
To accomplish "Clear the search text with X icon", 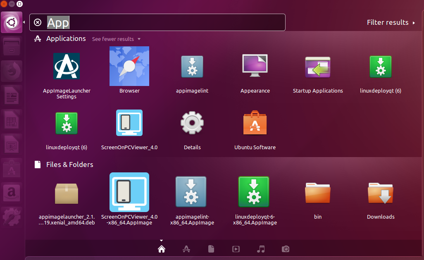I will 38,22.
